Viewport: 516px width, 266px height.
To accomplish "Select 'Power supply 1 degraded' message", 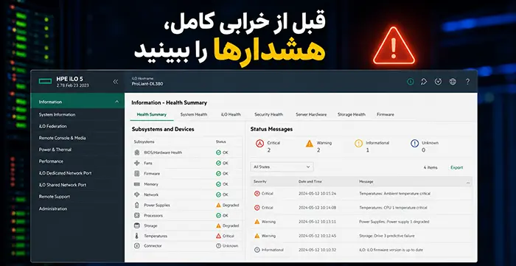I will coord(394,222).
